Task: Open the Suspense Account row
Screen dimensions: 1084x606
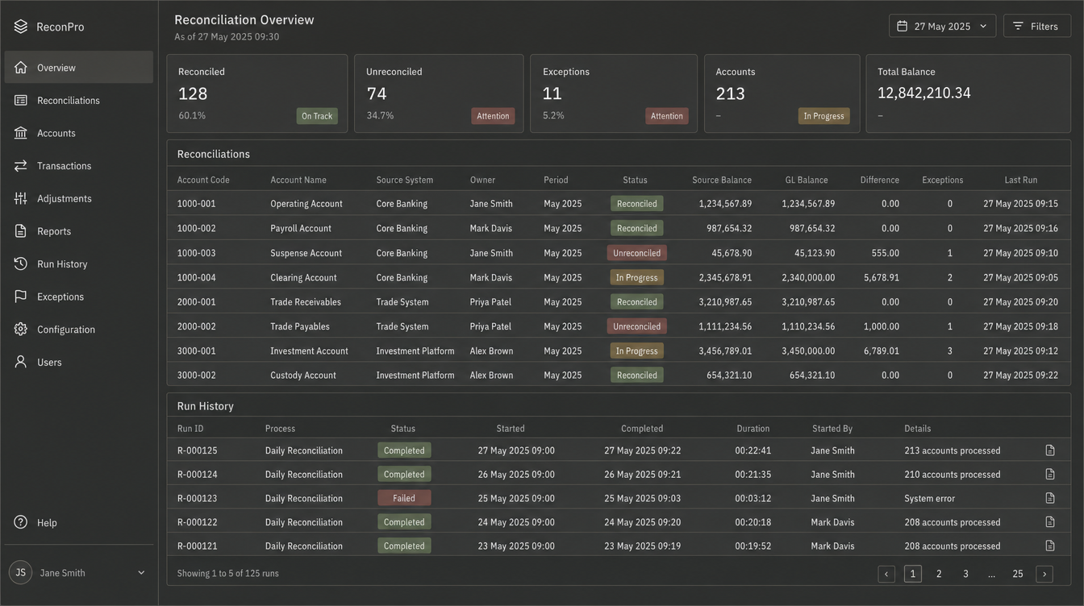Action: click(x=619, y=253)
